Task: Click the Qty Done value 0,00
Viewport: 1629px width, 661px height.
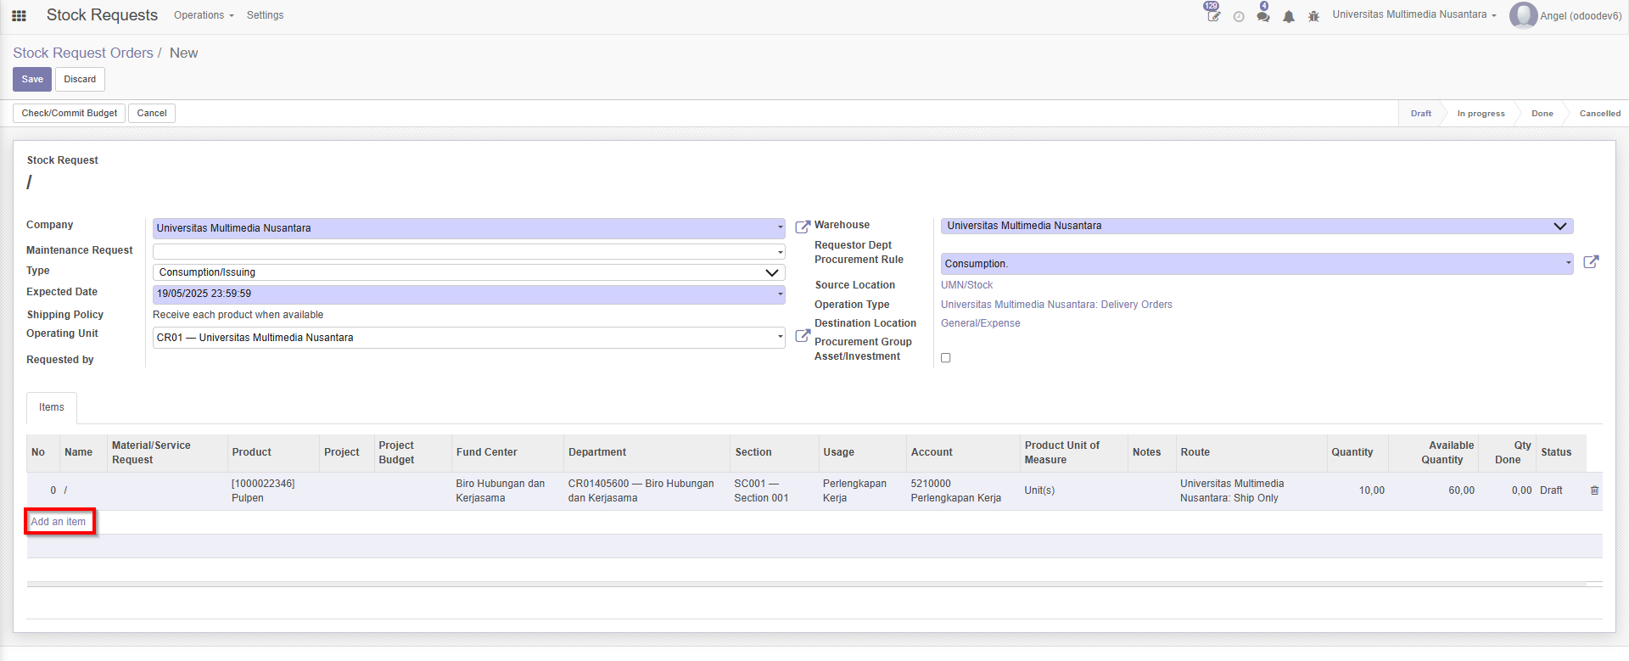Action: click(x=1521, y=490)
